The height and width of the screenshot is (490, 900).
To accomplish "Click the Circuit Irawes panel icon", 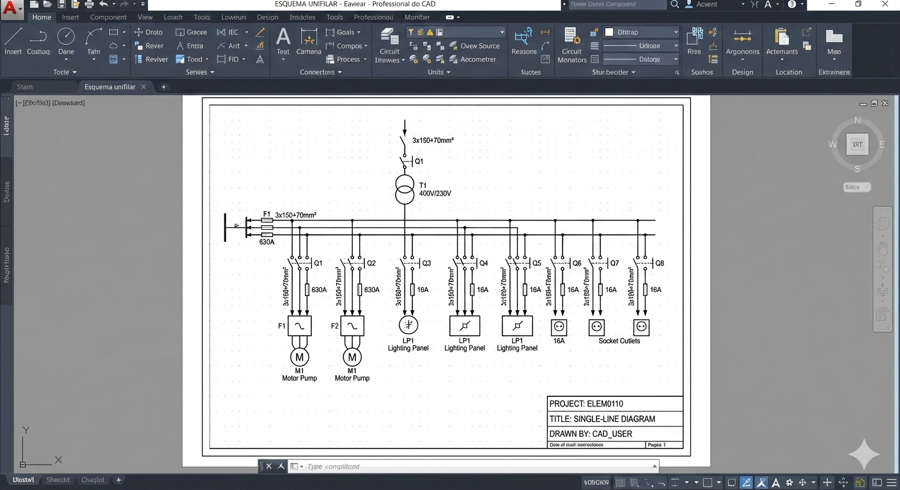I will tap(389, 46).
